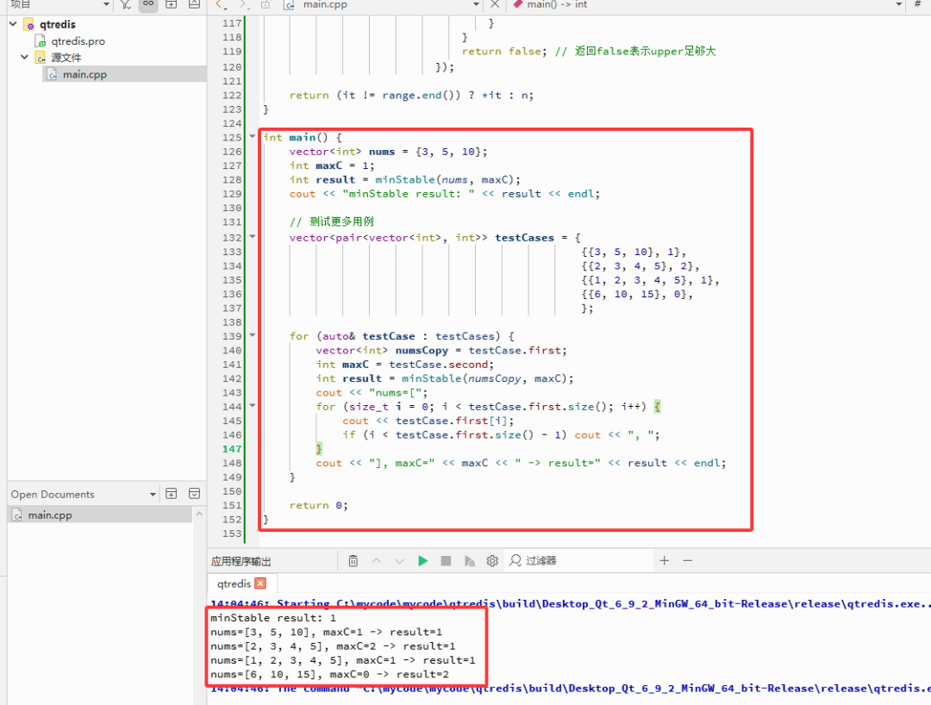
Task: Go to previous output item, up arrow
Action: coord(377,561)
